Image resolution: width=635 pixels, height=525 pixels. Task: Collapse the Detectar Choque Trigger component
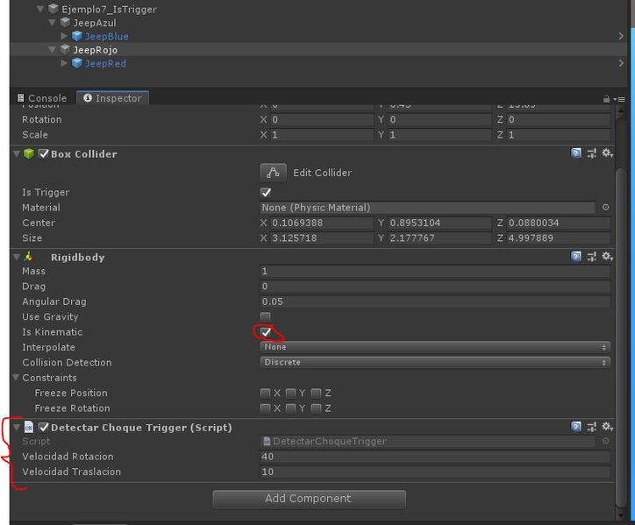[x=16, y=427]
